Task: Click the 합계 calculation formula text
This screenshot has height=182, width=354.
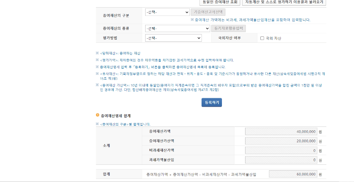Action: click(x=201, y=175)
